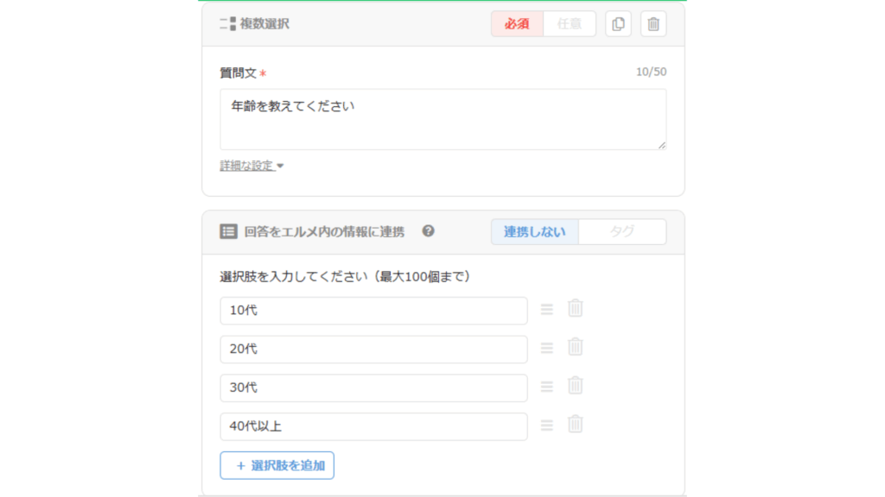The width and height of the screenshot is (885, 497).
Task: Click the drag handle beside 40代以上
Action: 546,425
